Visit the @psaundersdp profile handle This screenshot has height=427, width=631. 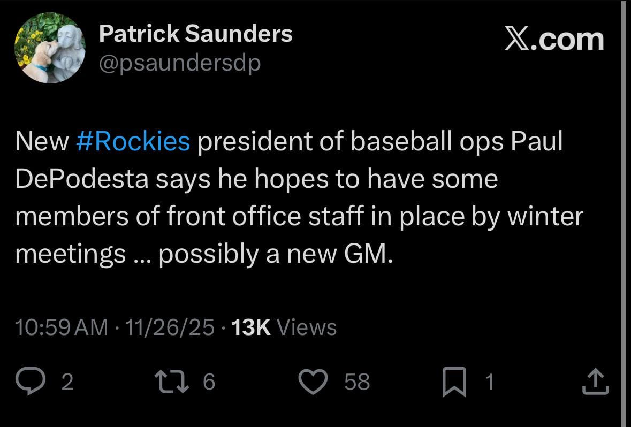pyautogui.click(x=179, y=62)
